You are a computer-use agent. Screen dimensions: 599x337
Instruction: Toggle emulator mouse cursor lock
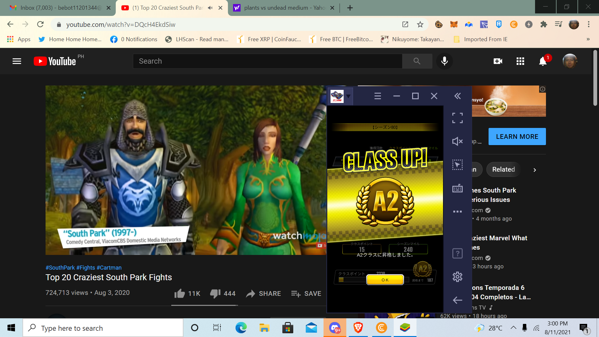click(x=458, y=165)
